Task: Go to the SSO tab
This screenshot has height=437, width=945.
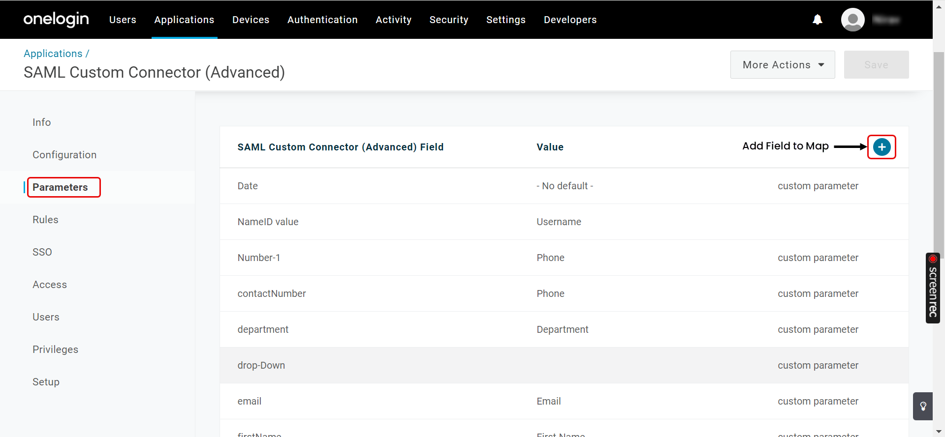Action: click(42, 252)
